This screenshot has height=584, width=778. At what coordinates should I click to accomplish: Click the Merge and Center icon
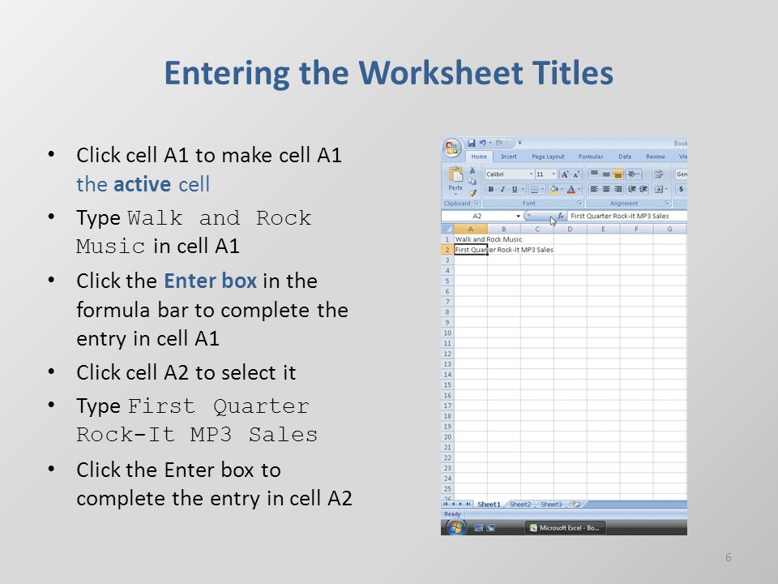(659, 189)
